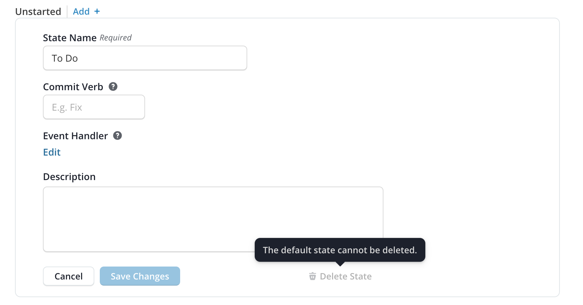The image size is (583, 305).
Task: Click the default state cannot be deleted tooltip
Action: coord(340,250)
